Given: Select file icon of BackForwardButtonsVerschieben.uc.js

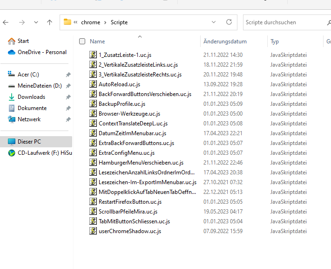Looking at the screenshot, I should [93, 94].
